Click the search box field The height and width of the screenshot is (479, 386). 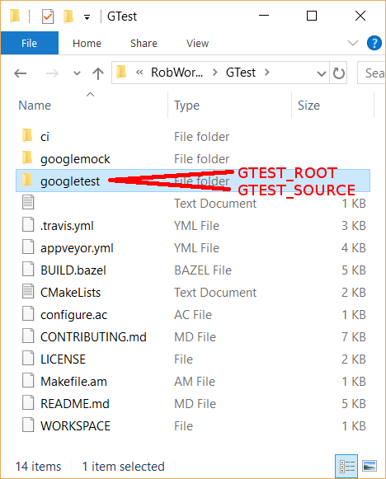[371, 73]
